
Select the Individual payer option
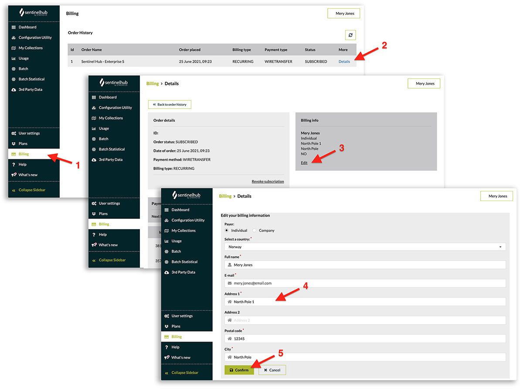[226, 231]
